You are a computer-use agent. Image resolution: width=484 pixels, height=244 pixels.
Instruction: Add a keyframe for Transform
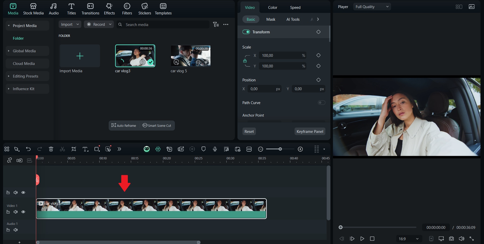318,32
